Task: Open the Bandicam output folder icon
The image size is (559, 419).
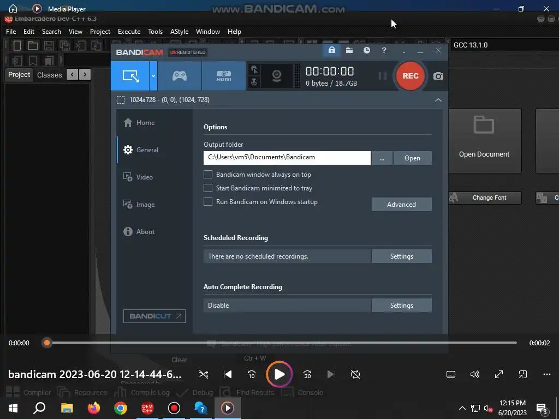Action: (349, 50)
